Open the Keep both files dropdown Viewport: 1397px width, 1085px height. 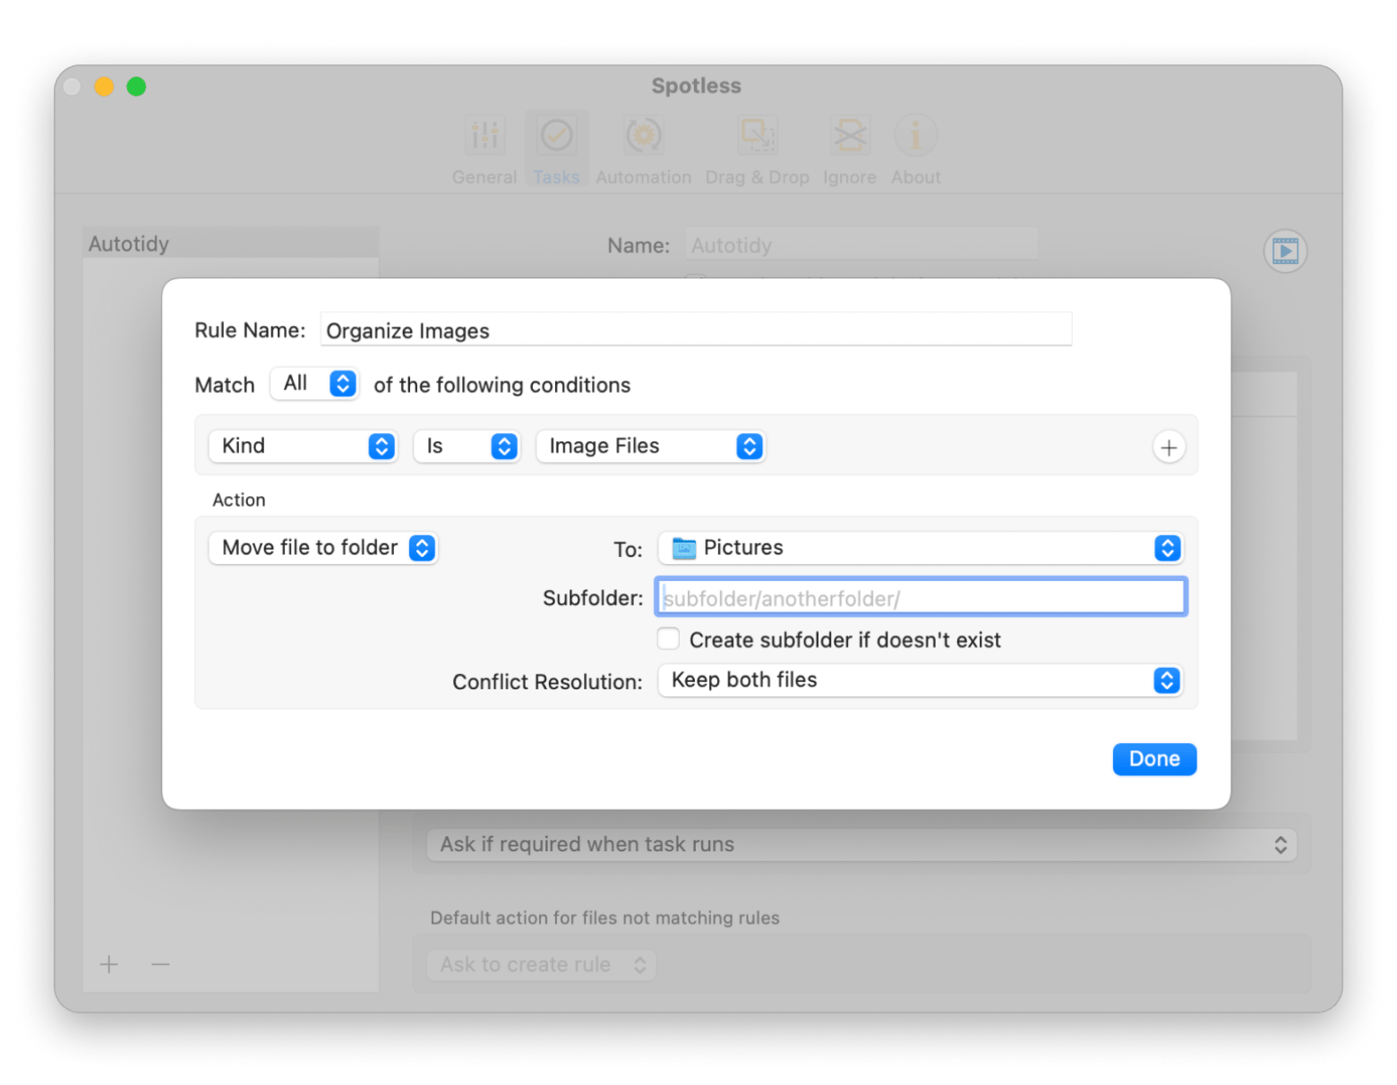coord(920,680)
